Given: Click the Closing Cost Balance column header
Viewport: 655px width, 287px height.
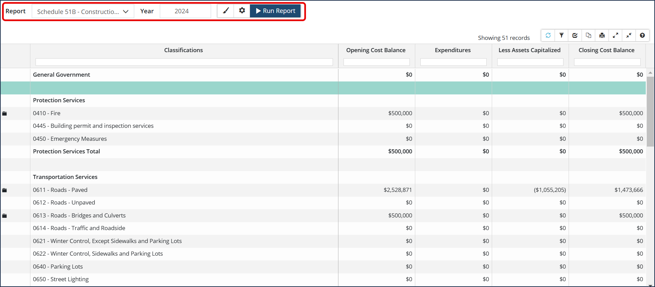Looking at the screenshot, I should click(x=606, y=50).
